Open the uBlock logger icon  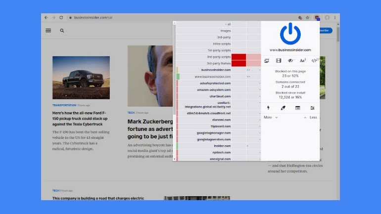tap(298, 108)
